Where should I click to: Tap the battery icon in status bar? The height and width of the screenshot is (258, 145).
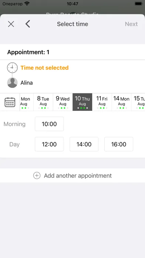(x=138, y=3)
